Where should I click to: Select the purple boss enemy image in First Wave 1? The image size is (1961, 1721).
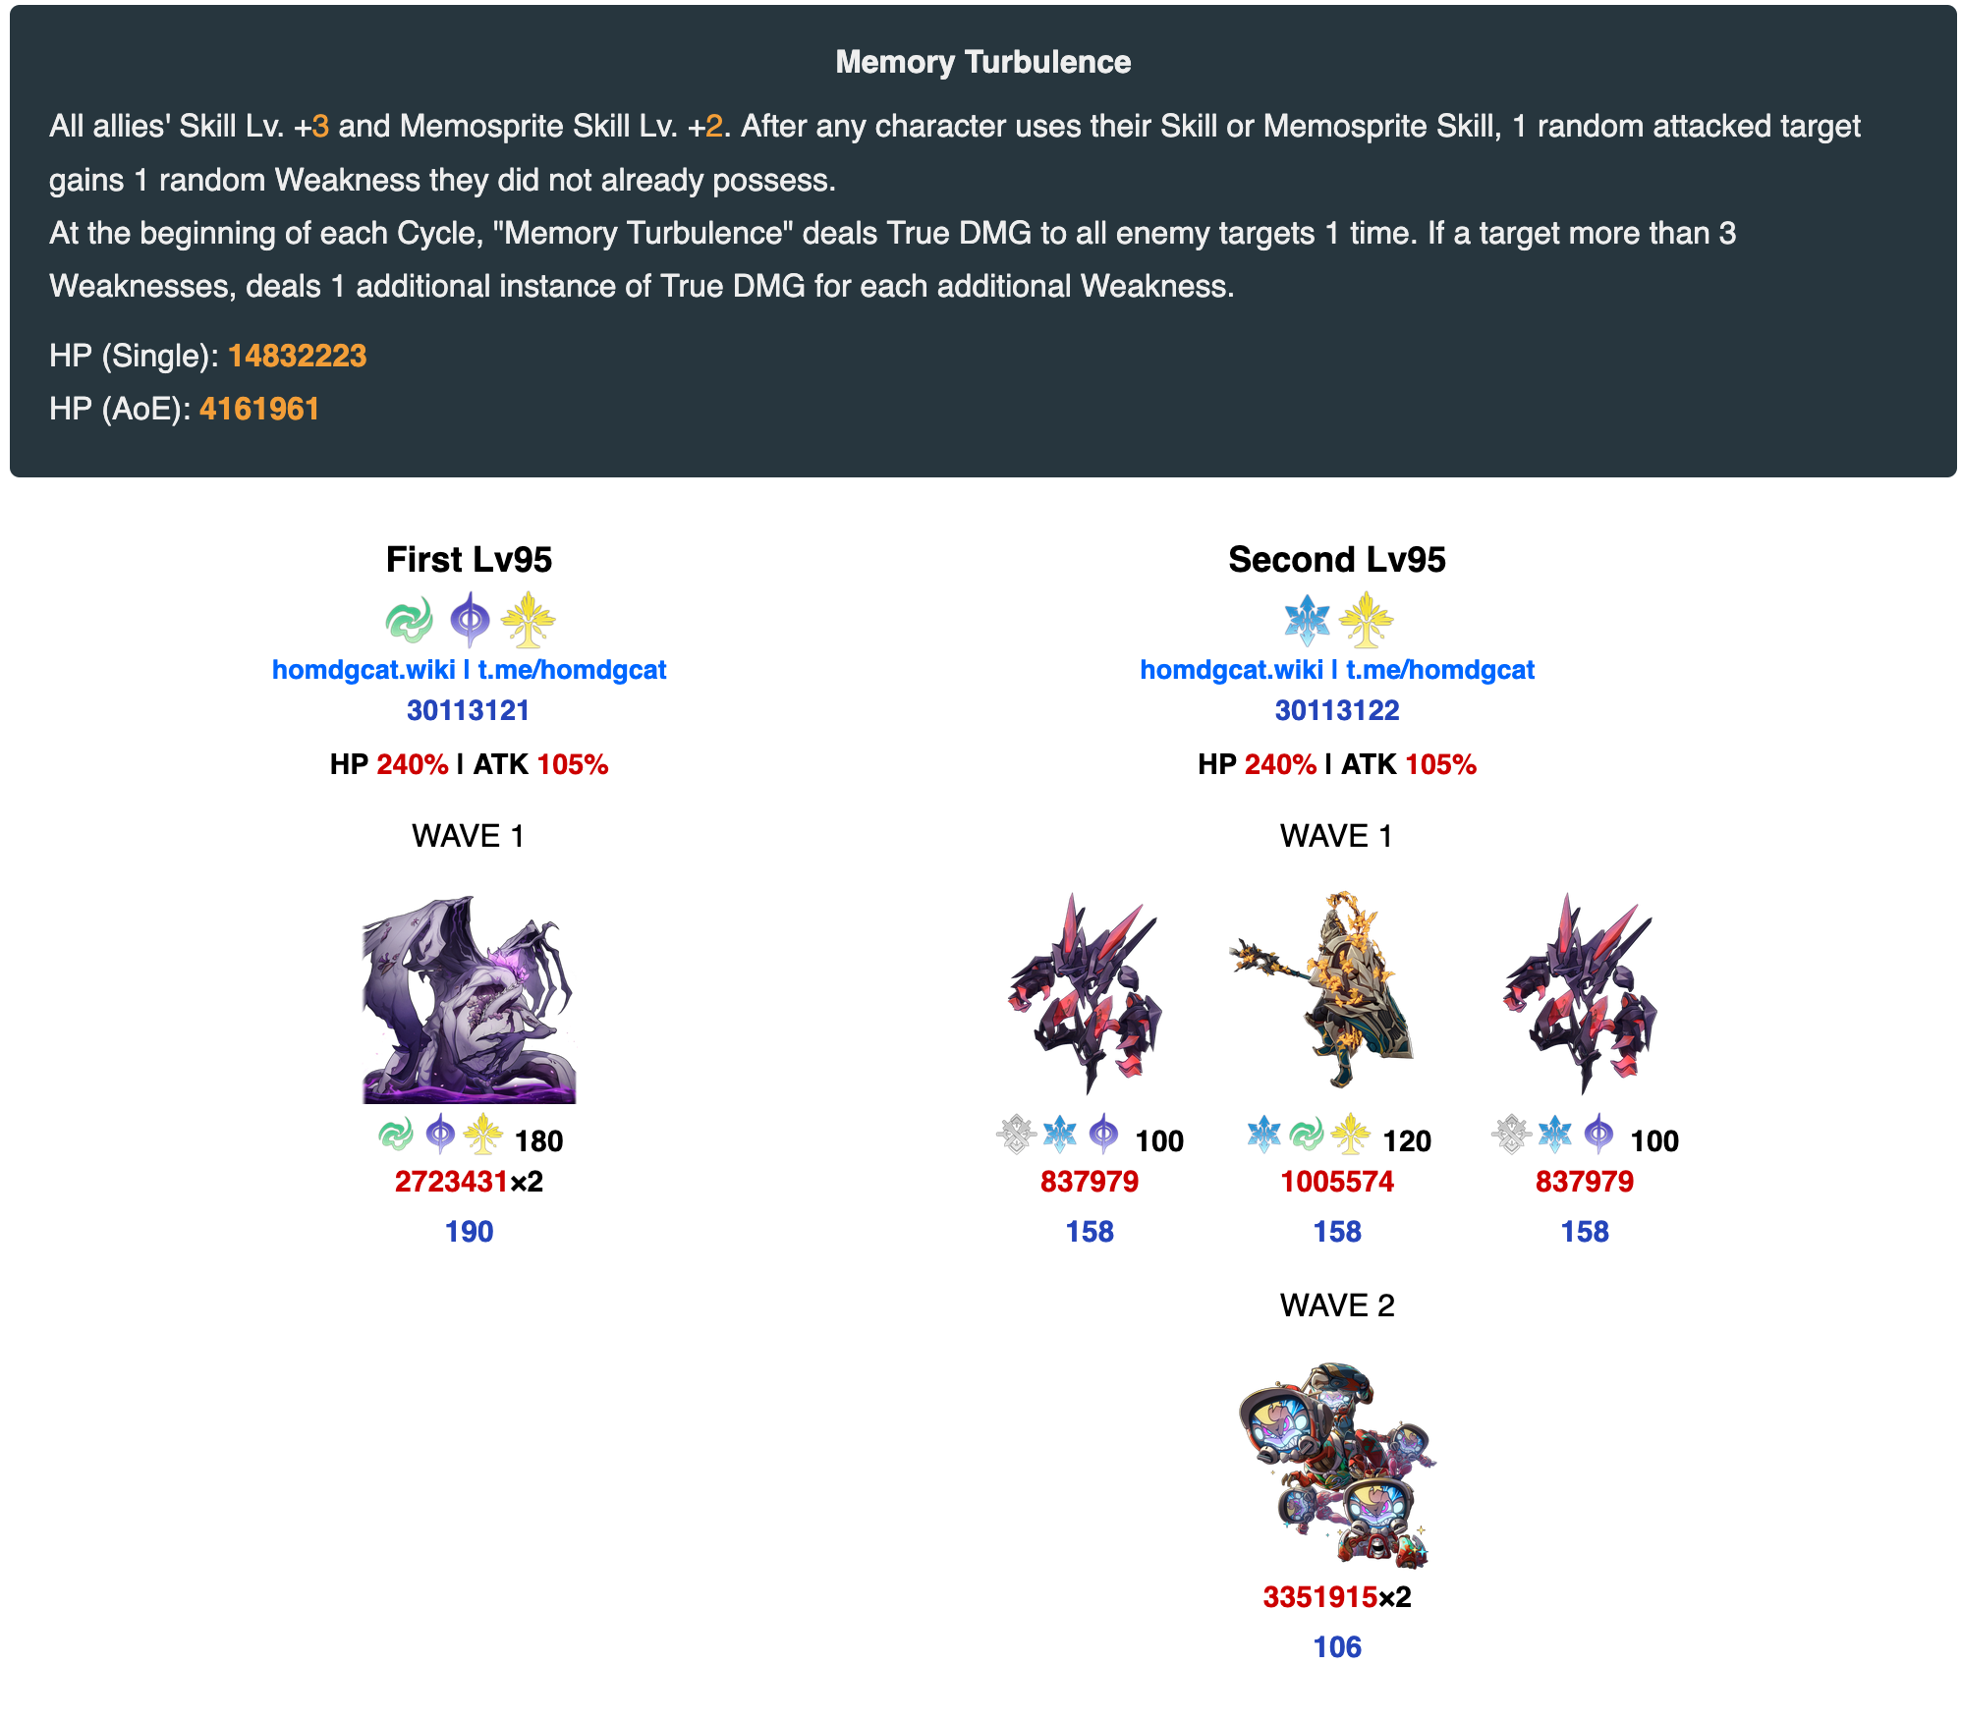[x=470, y=999]
